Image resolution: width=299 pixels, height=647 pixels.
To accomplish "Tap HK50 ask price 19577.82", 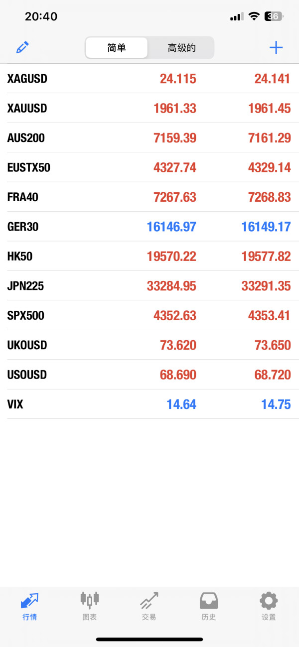I will point(266,257).
